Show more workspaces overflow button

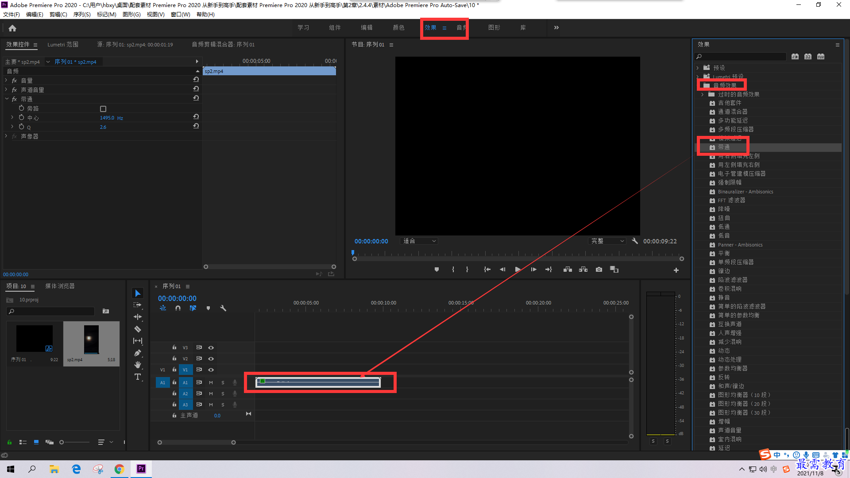point(556,27)
